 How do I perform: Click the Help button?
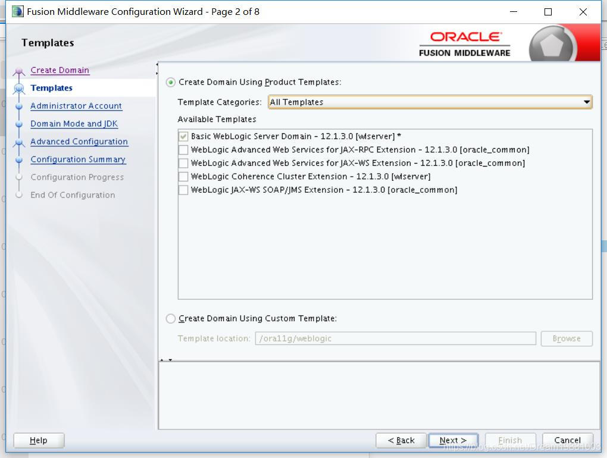[x=39, y=440]
